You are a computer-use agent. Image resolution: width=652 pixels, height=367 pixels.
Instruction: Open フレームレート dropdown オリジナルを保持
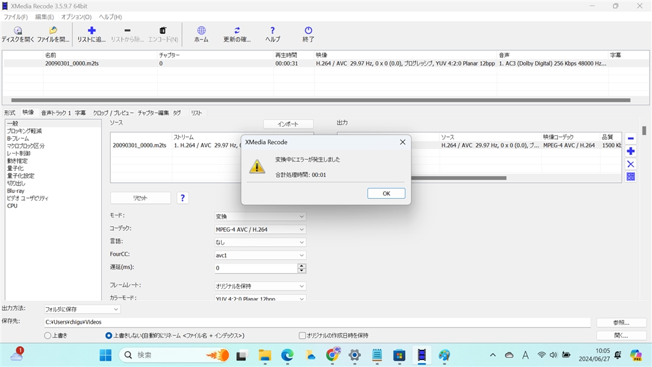[260, 286]
